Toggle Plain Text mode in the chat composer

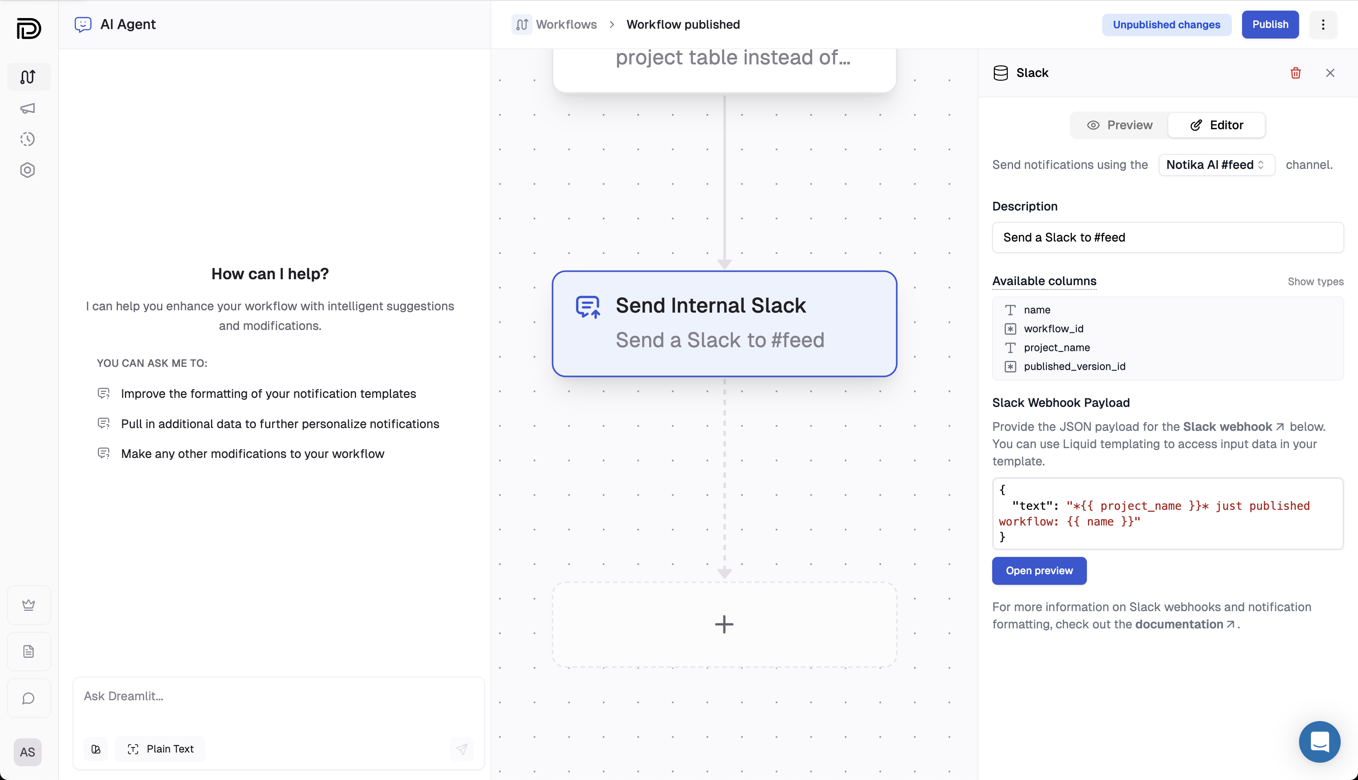pos(160,749)
